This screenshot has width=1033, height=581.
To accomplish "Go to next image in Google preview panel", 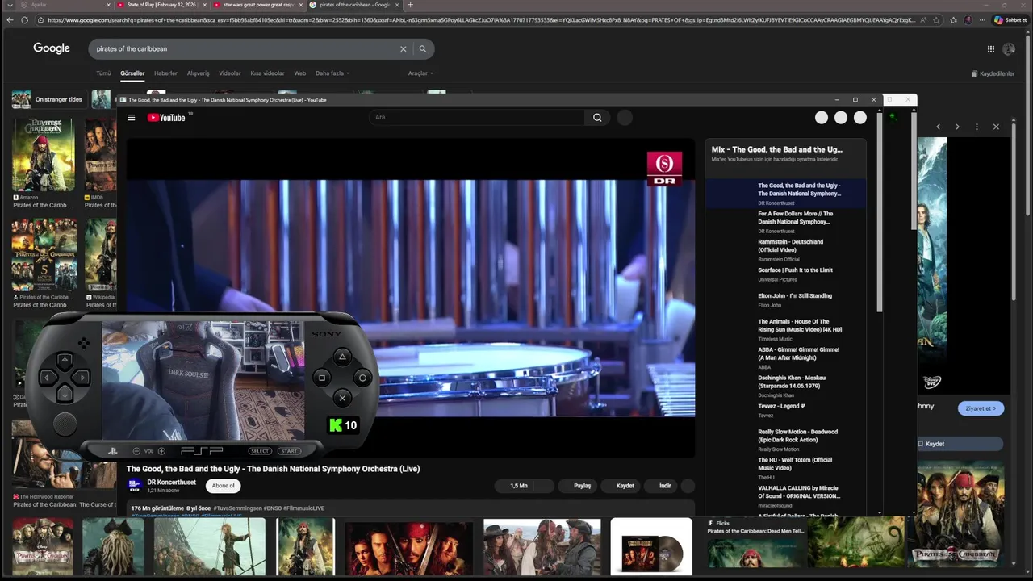I will (x=957, y=127).
